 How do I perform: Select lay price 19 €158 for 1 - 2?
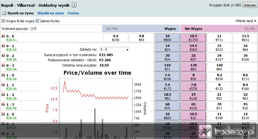point(193,96)
